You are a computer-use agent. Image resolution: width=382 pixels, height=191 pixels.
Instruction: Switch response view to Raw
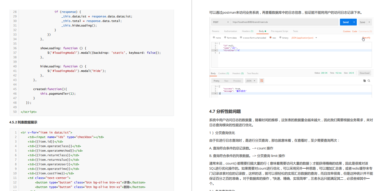pos(226,81)
